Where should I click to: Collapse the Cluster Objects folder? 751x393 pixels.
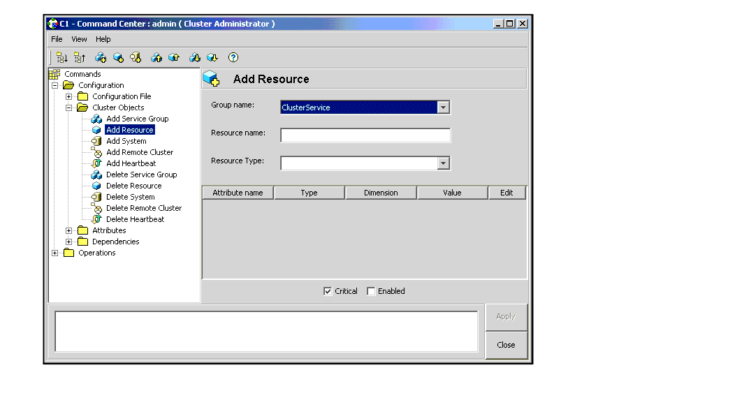[x=69, y=107]
